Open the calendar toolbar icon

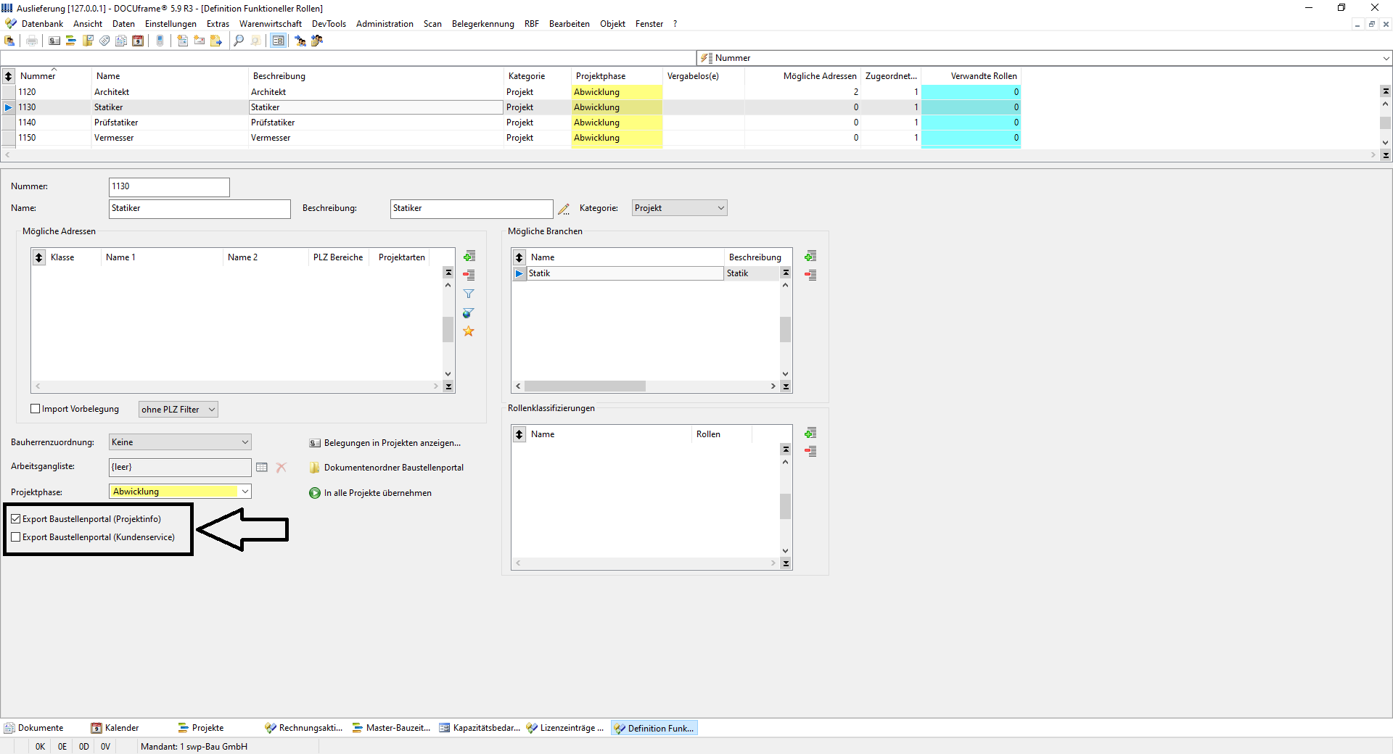(138, 41)
